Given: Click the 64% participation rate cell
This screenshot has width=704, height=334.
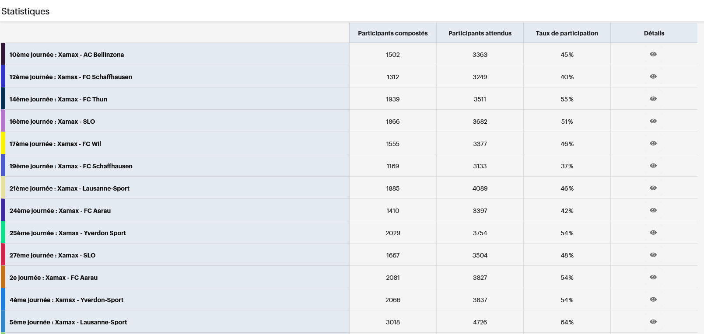Looking at the screenshot, I should point(567,322).
